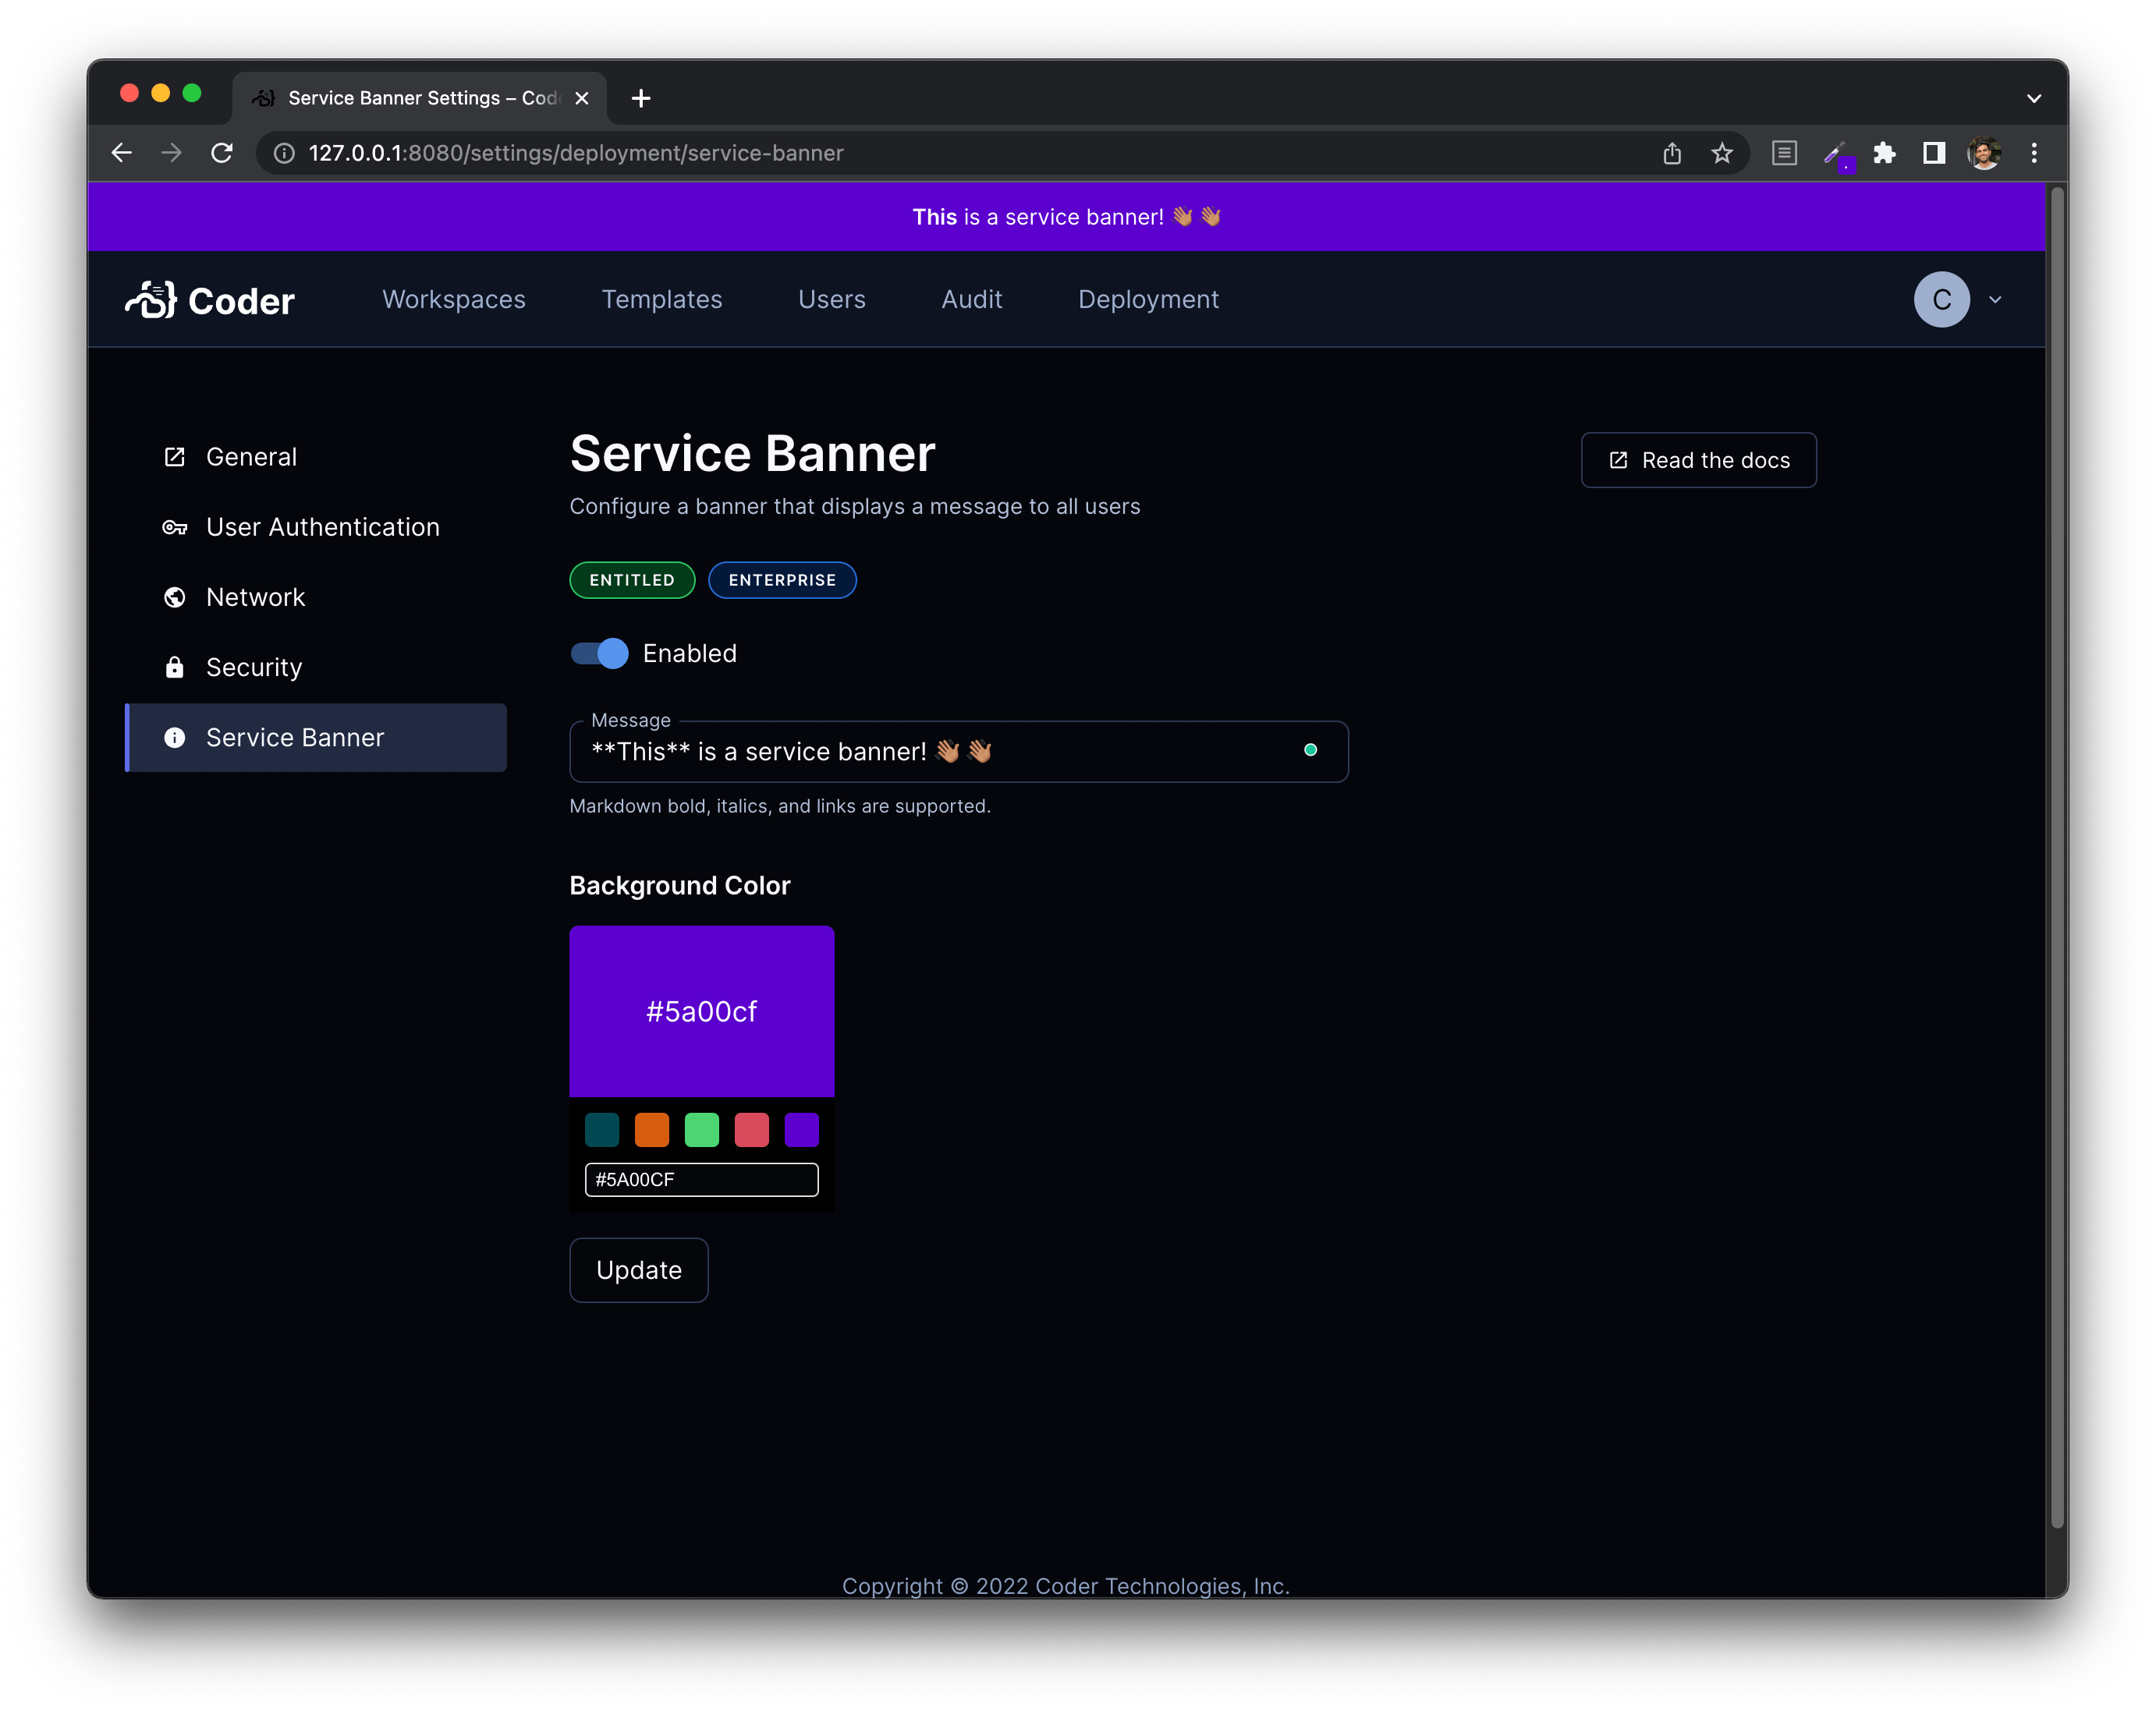Viewport: 2156px width, 1714px height.
Task: Click the browser reload icon
Action: [x=222, y=153]
